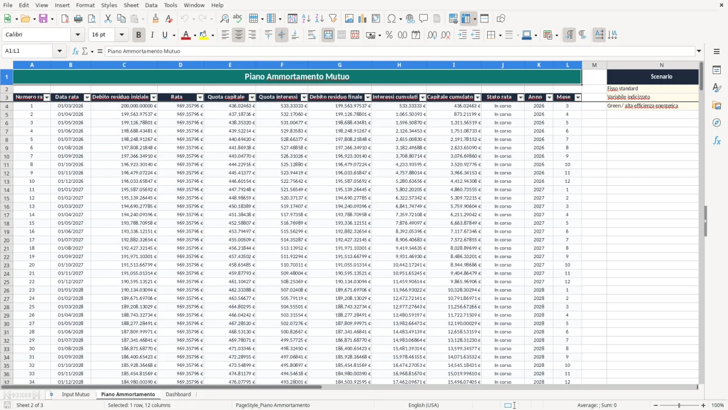Image resolution: width=728 pixels, height=410 pixels.
Task: Open Find and Replace icon
Action: [x=224, y=19]
